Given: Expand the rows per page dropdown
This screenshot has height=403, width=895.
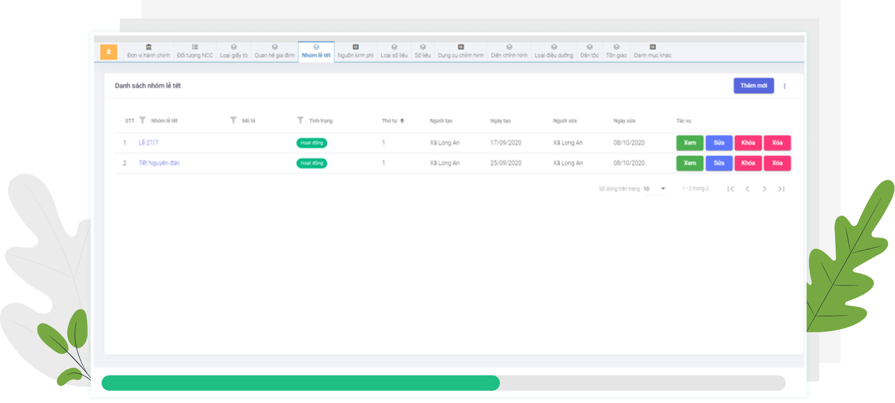Looking at the screenshot, I should point(663,189).
